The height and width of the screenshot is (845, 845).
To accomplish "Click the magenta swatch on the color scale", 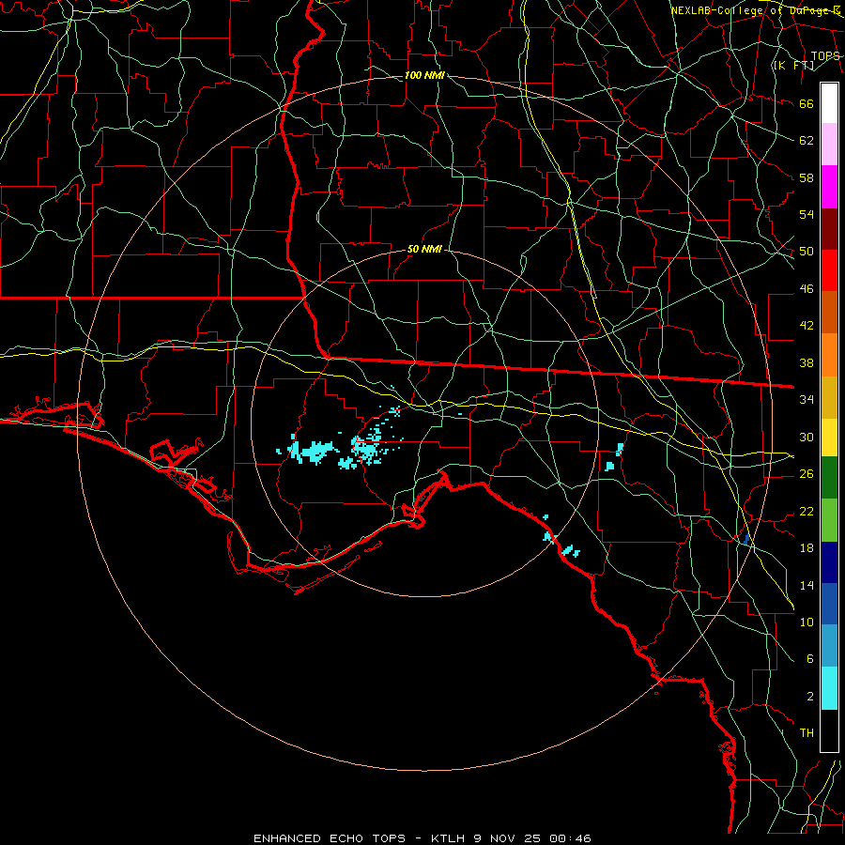I will (829, 187).
